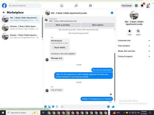
Task: Open the Windows notification center
Action: [x=150, y=113]
